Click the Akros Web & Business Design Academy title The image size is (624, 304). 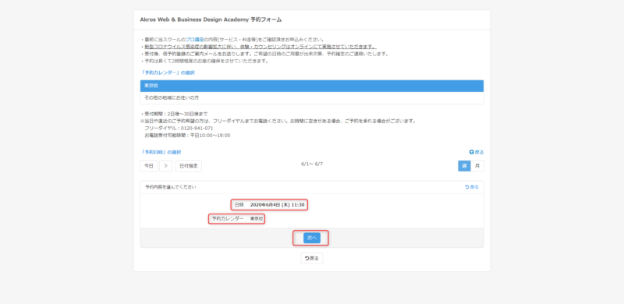(x=211, y=19)
